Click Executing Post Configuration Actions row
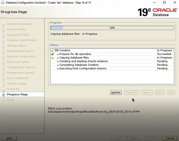 coord(112,68)
